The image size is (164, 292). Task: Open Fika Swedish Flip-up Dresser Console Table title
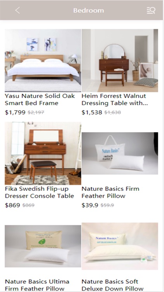click(39, 192)
